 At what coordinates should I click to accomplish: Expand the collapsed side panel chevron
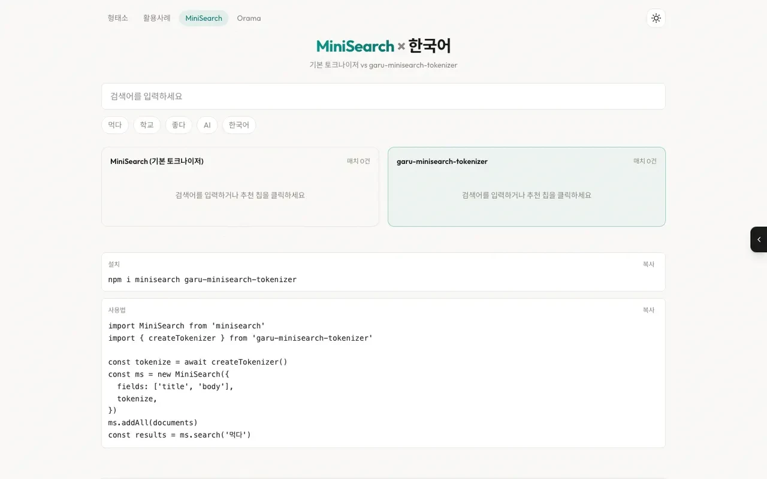pos(759,239)
